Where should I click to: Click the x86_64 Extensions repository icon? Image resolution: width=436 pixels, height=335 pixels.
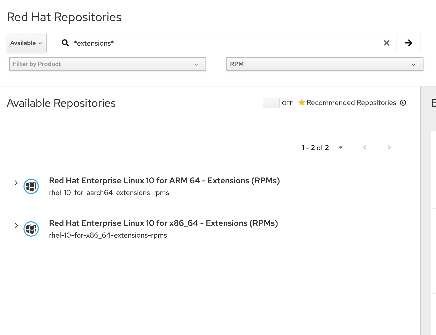tap(31, 229)
